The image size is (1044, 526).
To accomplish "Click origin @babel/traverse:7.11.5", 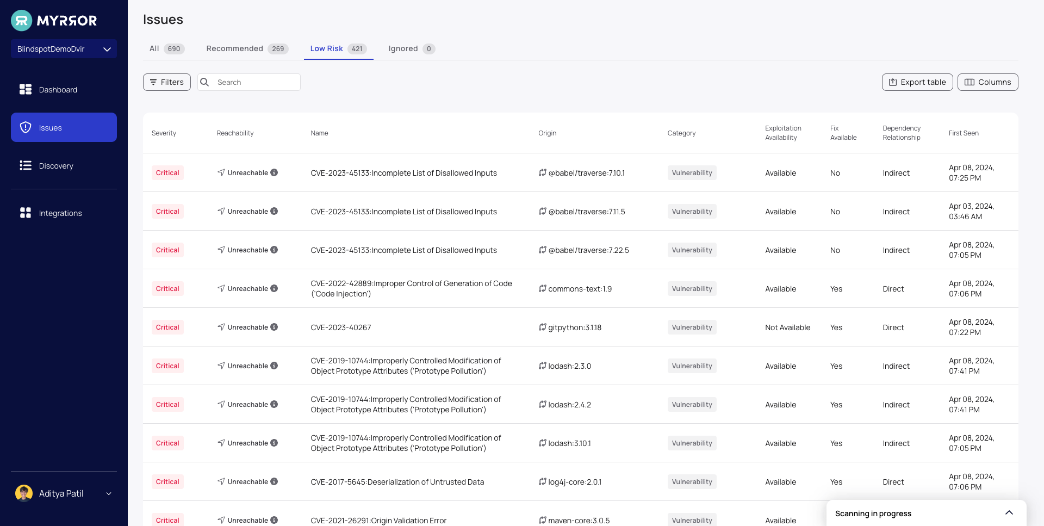I will 587,212.
